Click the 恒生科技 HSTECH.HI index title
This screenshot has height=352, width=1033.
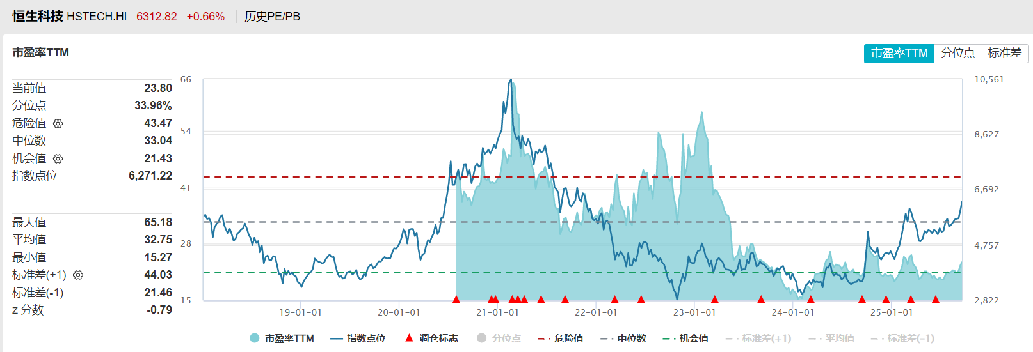[69, 17]
